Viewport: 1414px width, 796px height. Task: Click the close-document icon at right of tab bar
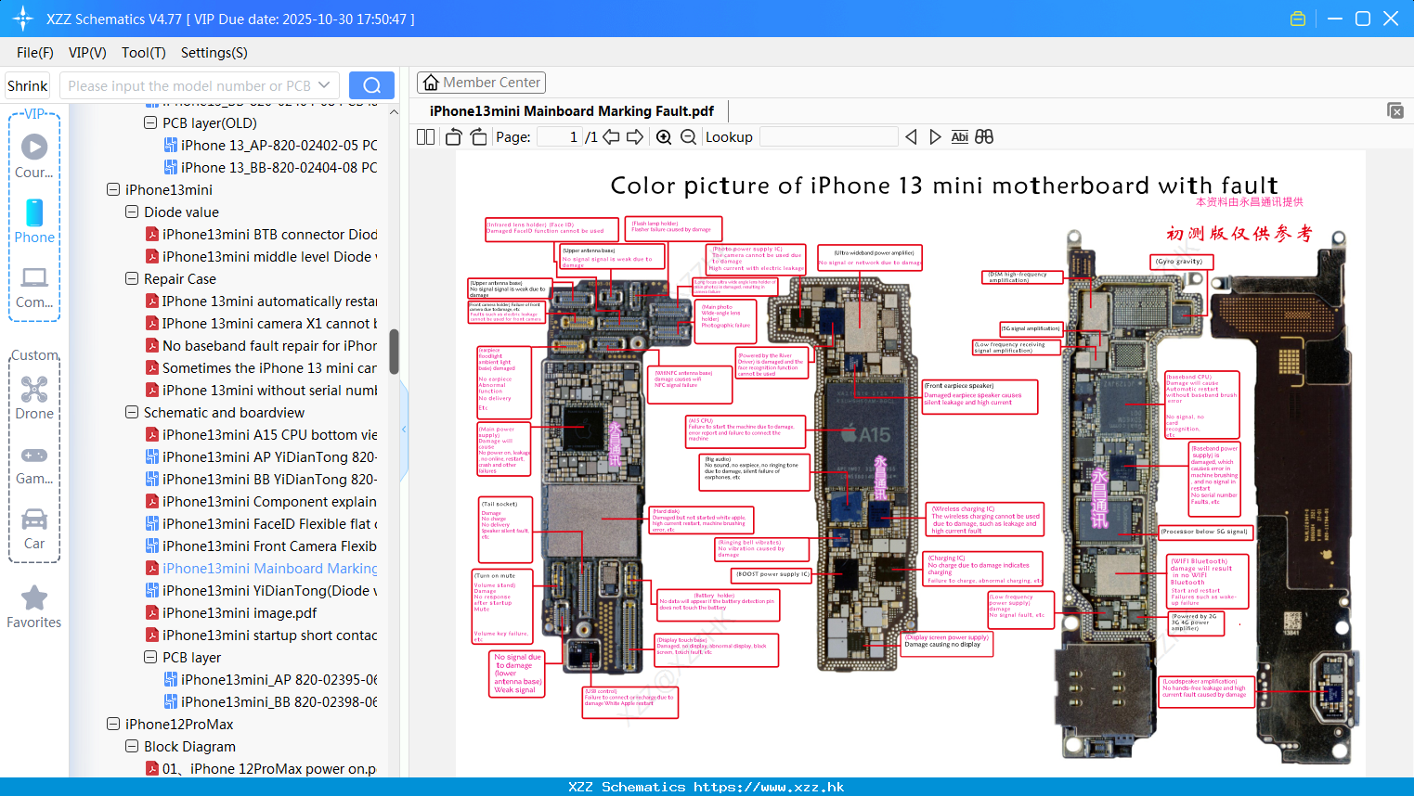pos(1395,110)
